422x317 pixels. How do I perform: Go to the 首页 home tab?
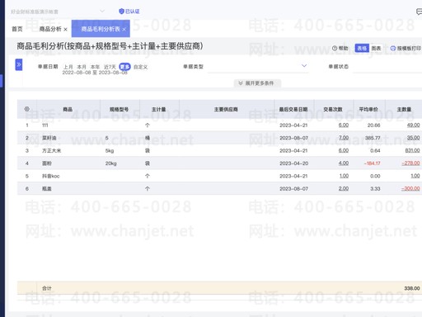point(17,29)
